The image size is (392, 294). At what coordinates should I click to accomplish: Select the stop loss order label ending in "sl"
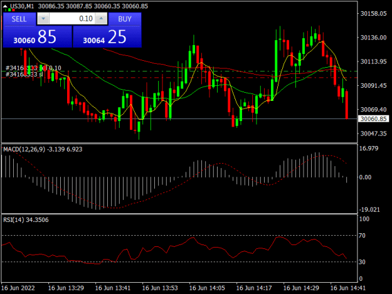tap(24, 74)
